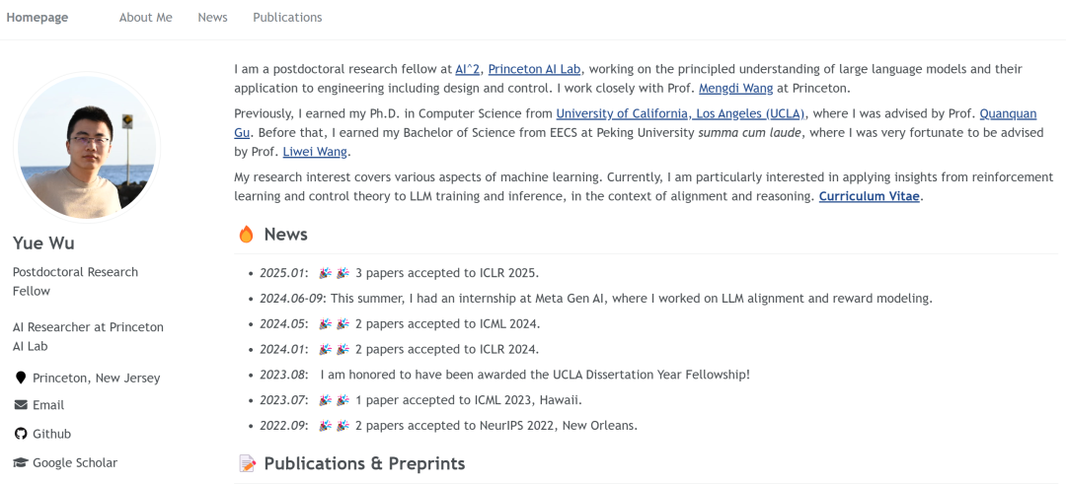
Task: Click the Github octocat icon
Action: [21, 434]
